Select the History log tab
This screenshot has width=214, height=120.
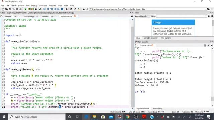(157, 108)
